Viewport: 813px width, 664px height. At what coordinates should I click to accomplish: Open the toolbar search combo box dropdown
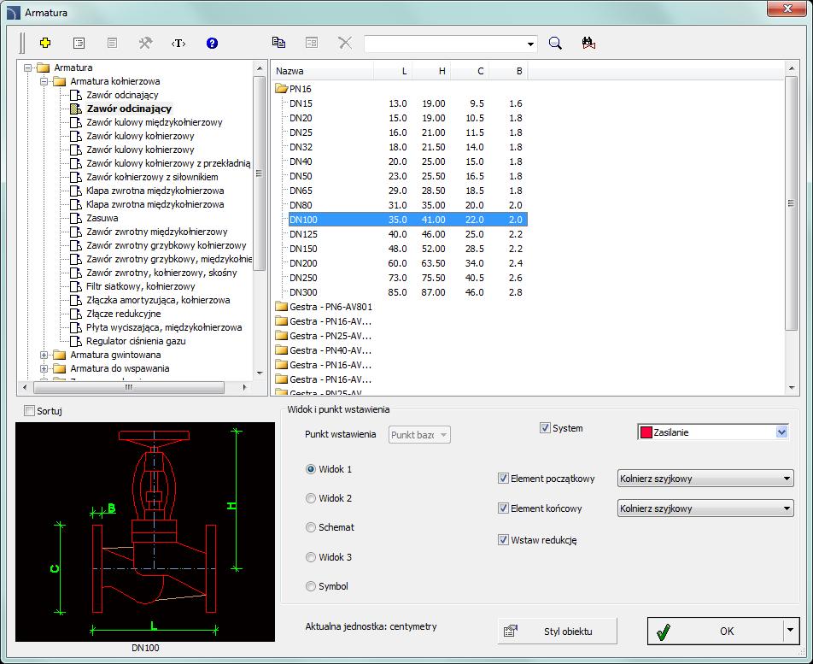click(x=530, y=44)
